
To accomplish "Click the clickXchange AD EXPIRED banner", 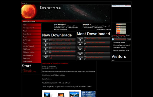I will tap(121, 6).
